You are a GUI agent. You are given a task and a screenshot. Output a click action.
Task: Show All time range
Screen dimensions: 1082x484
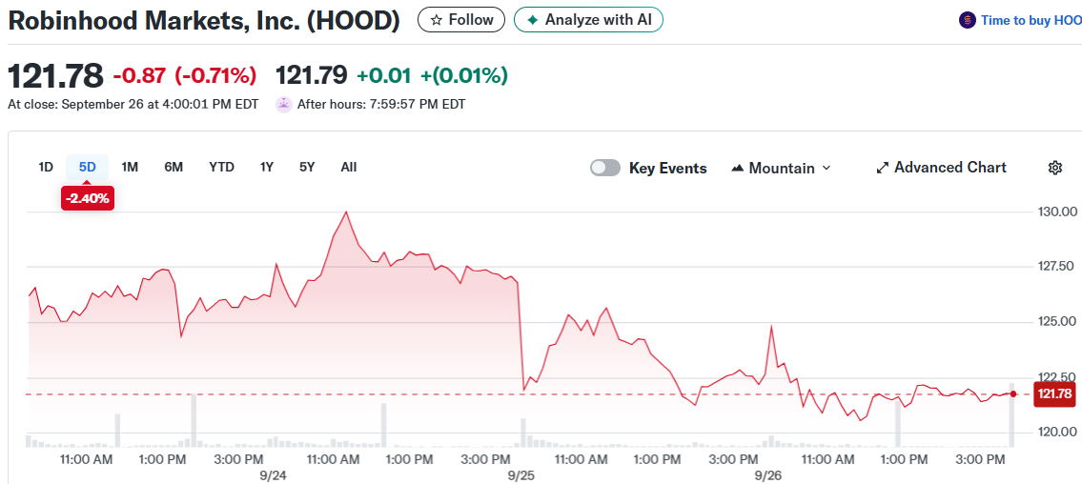point(349,167)
